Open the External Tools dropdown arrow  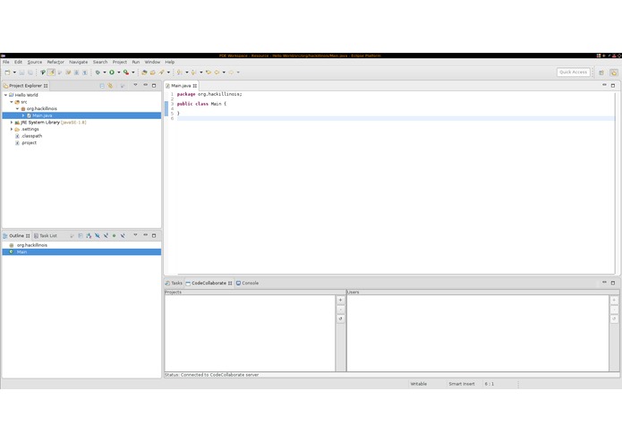click(x=133, y=72)
